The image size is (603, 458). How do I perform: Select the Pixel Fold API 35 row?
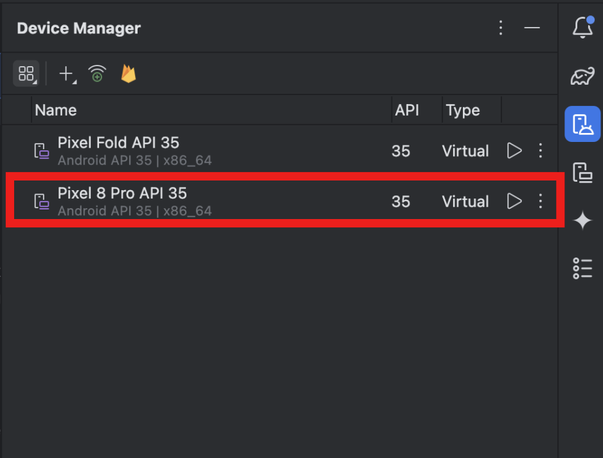pos(193,151)
